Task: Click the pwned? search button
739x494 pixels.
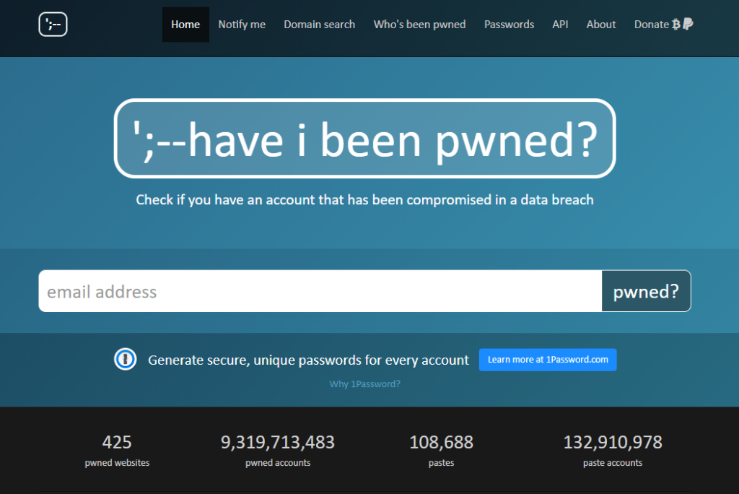Action: pyautogui.click(x=646, y=291)
